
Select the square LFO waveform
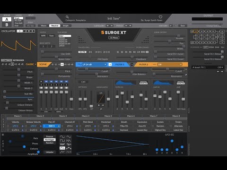(62, 140)
